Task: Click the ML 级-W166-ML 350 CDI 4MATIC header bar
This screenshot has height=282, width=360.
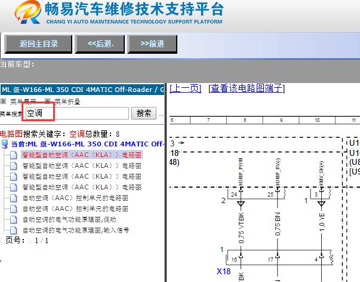Action: click(x=82, y=90)
